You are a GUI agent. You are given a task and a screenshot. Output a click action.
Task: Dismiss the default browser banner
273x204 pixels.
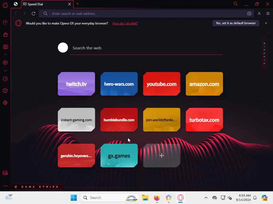click(x=266, y=23)
